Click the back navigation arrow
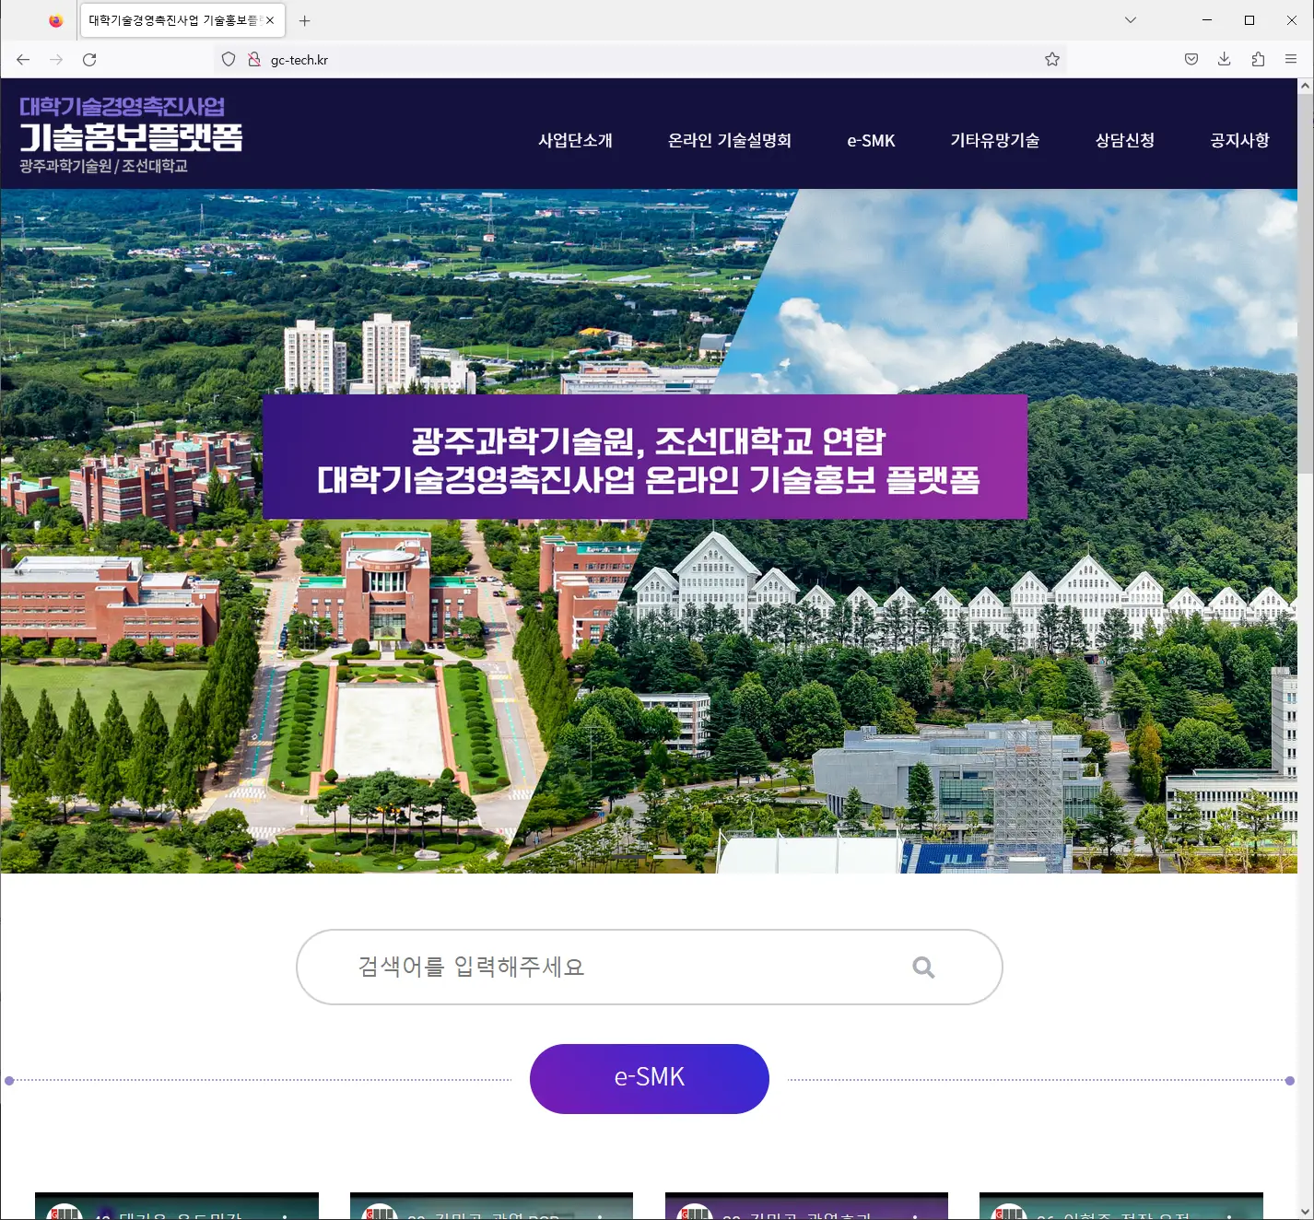This screenshot has height=1220, width=1314. click(x=22, y=59)
